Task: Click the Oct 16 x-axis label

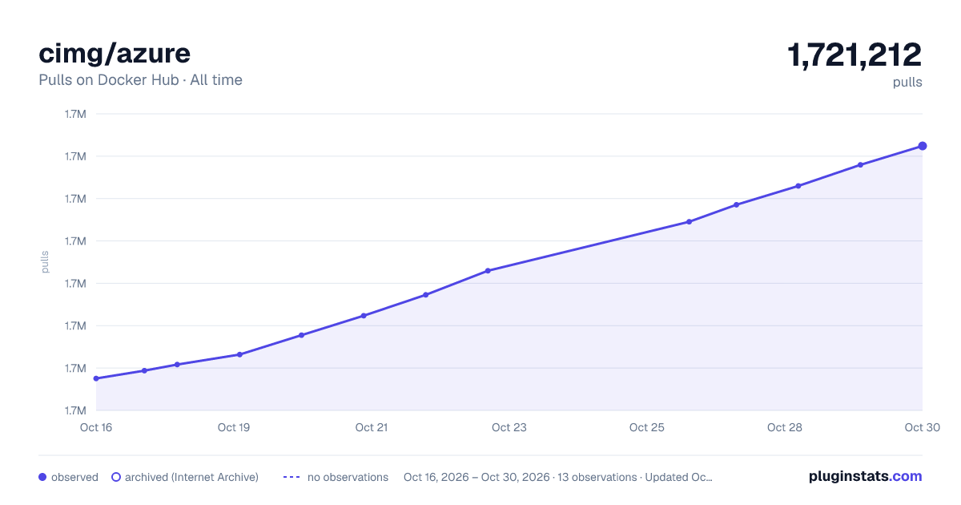Action: tap(96, 427)
